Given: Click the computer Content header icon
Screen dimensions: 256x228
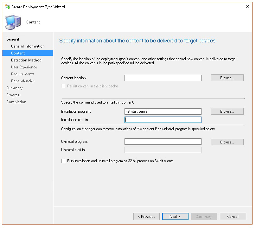Looking at the screenshot, I should [13, 22].
